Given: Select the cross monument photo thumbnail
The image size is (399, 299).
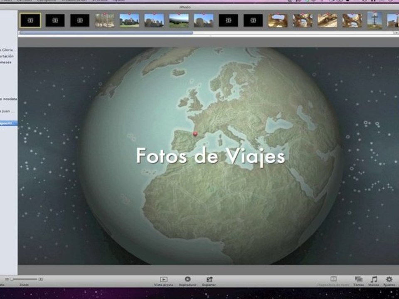Looking at the screenshot, I should (x=374, y=20).
